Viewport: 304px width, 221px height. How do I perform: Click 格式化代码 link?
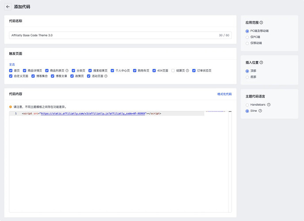pos(224,94)
